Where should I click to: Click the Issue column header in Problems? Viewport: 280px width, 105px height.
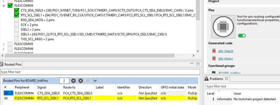[237, 94]
